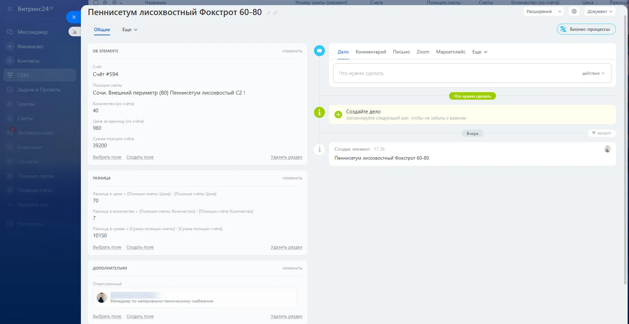This screenshot has width=629, height=324.
Task: Close the slider panel with X button
Action: pos(74,17)
